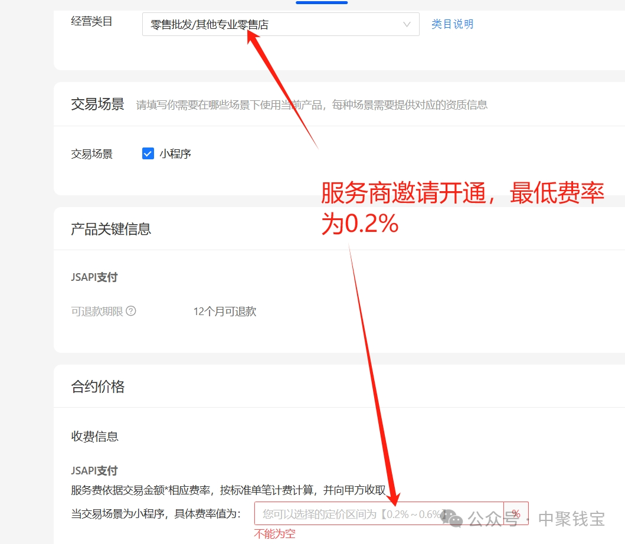Click the checkmark inside the 小程序 checkbox
This screenshot has height=544, width=625.
(x=148, y=153)
